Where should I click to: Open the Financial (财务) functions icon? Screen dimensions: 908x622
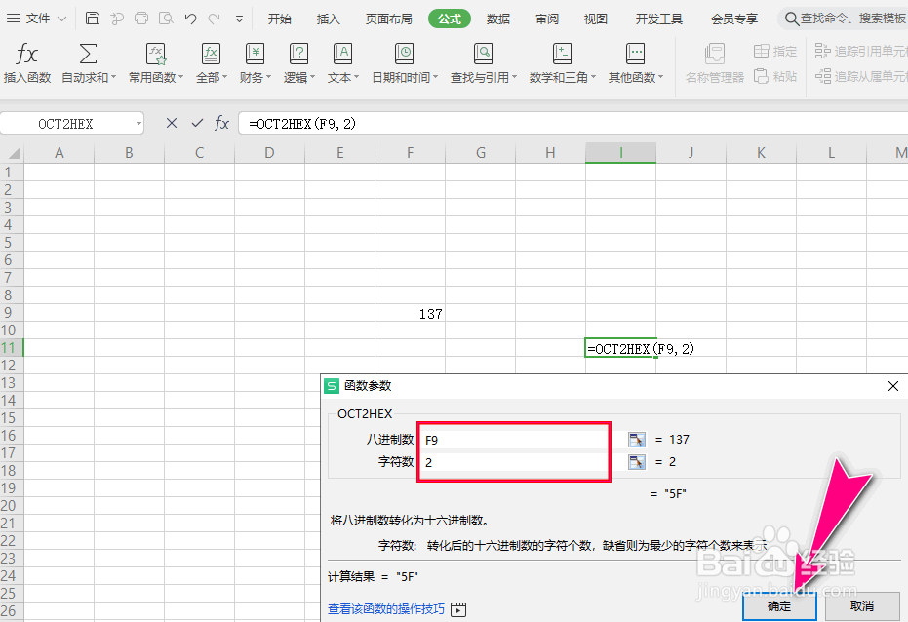pos(255,54)
